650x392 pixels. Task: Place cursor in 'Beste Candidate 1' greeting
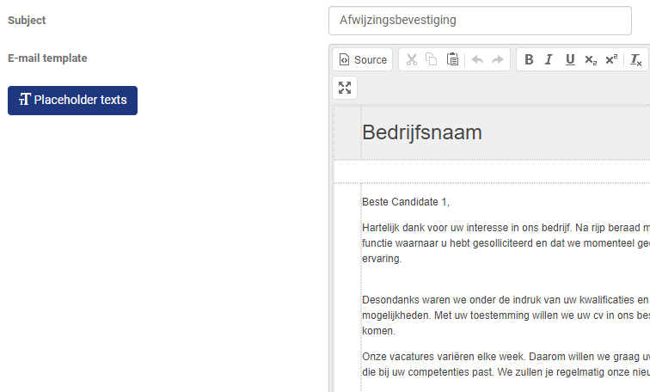(406, 202)
